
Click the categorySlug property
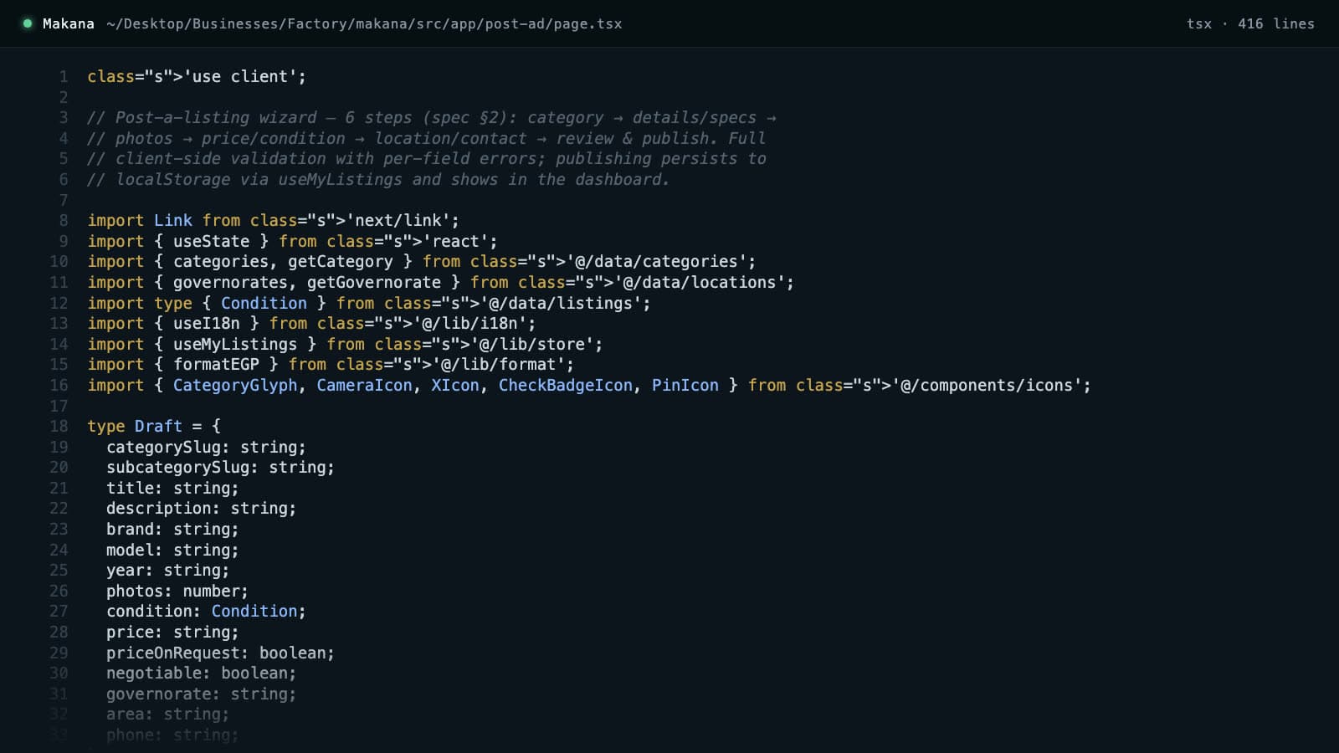[x=164, y=447]
